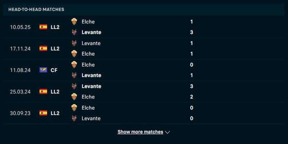Click Spain flag beside 30.09.23 match

[43, 113]
